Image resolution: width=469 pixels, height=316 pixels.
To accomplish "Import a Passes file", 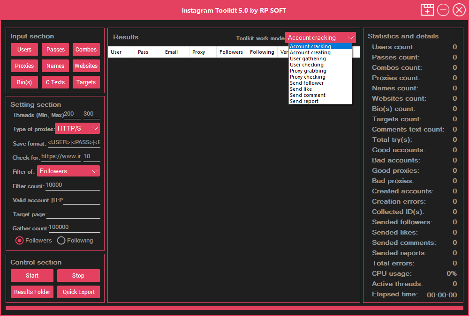I will pyautogui.click(x=55, y=49).
